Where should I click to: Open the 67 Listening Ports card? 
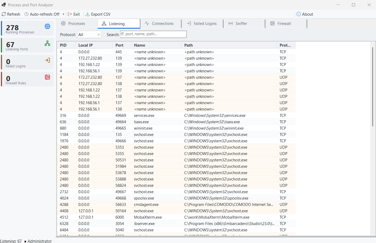click(27, 45)
